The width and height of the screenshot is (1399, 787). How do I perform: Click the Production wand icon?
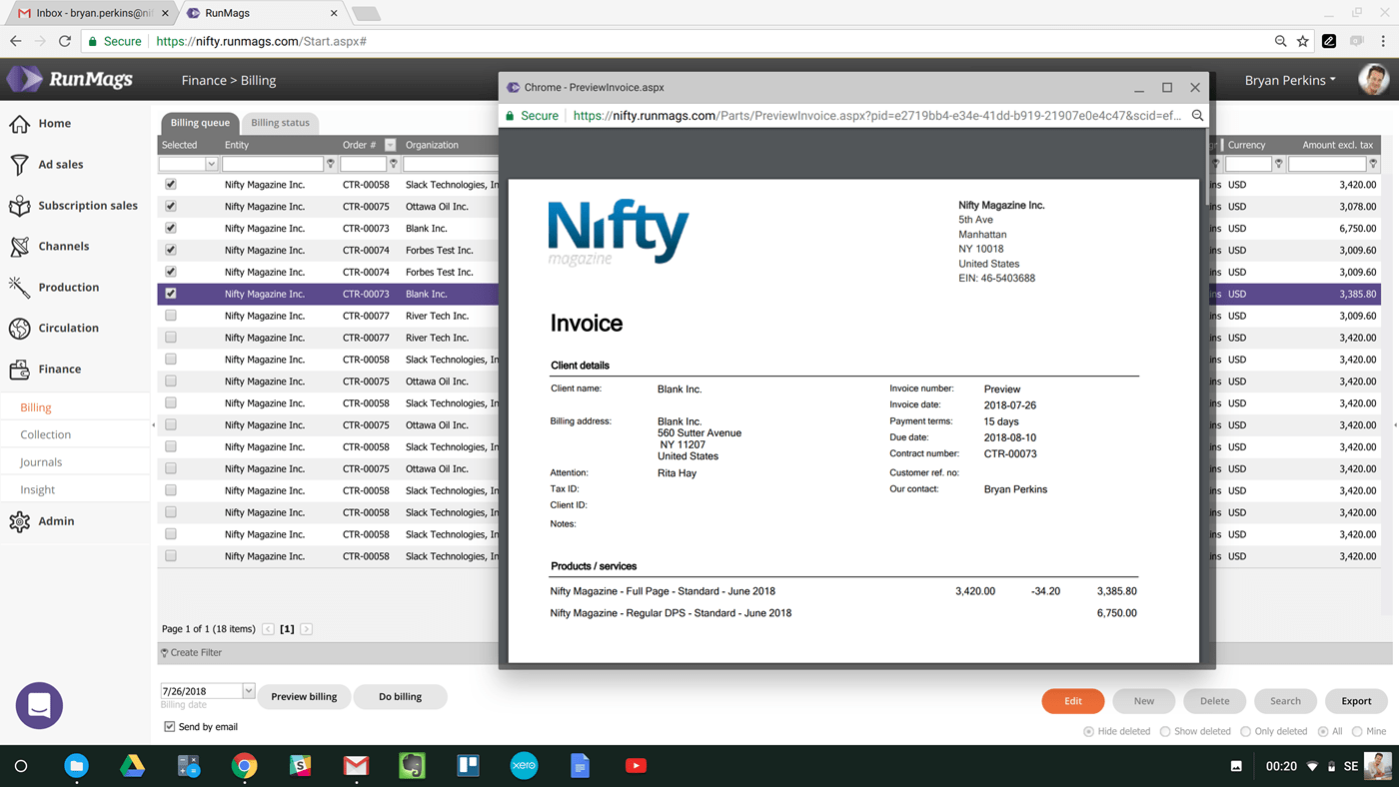(x=19, y=288)
